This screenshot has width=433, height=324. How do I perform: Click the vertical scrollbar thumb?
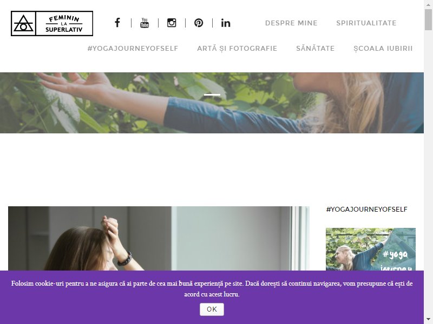pos(428,19)
